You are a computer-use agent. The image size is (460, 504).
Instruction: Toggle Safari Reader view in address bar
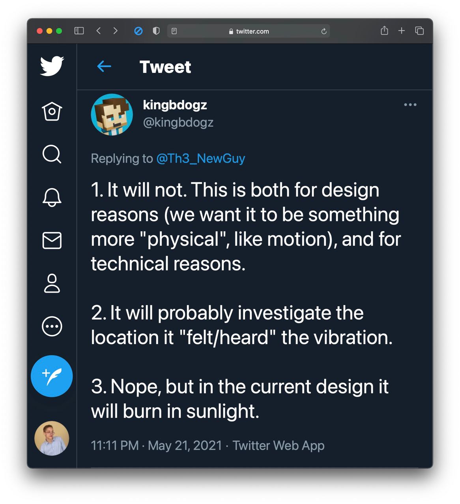coord(174,31)
